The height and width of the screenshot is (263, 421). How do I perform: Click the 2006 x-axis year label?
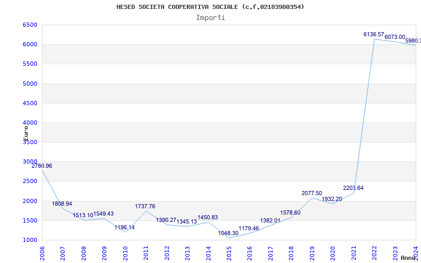coord(42,253)
